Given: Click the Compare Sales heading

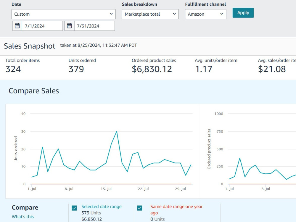Looking at the screenshot, I should coord(34,91).
